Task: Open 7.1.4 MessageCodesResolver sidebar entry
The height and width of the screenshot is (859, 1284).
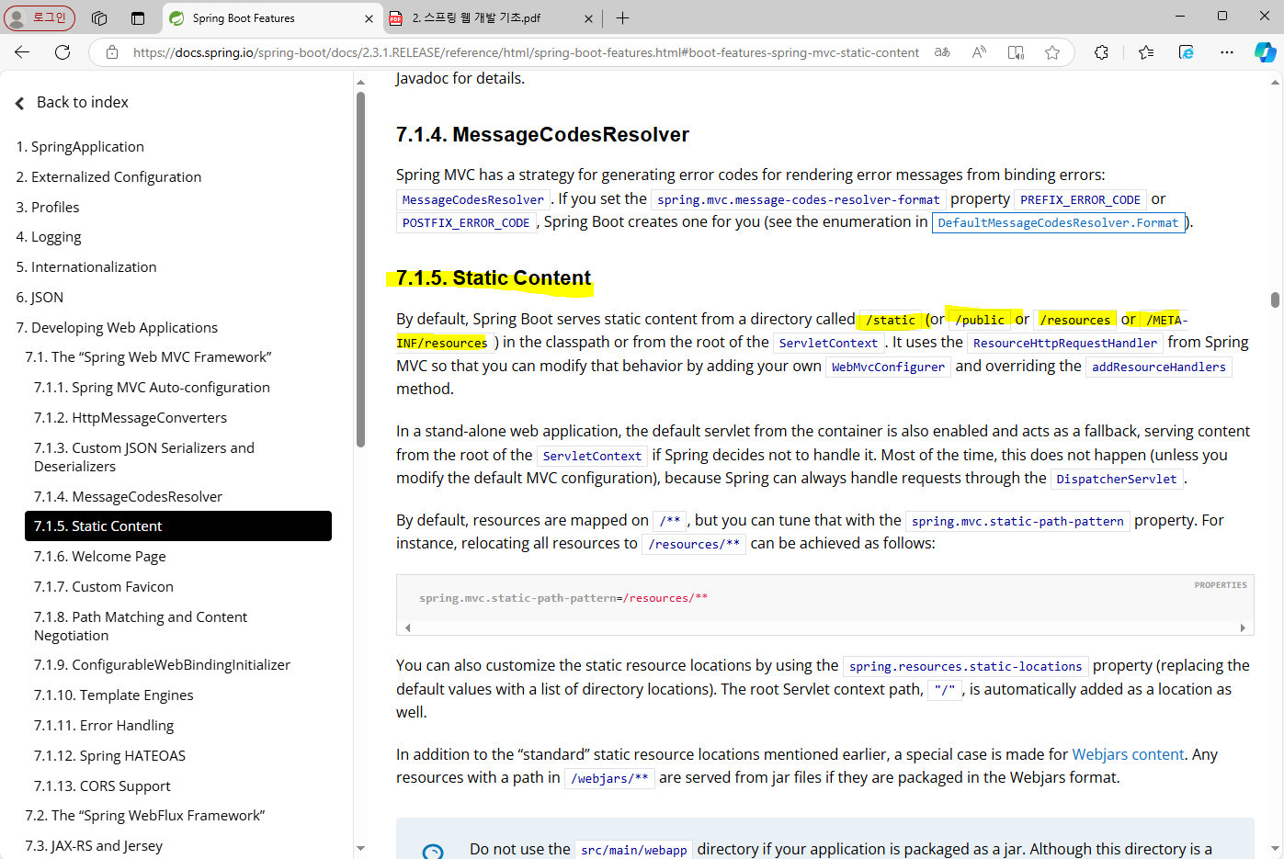Action: [x=128, y=496]
